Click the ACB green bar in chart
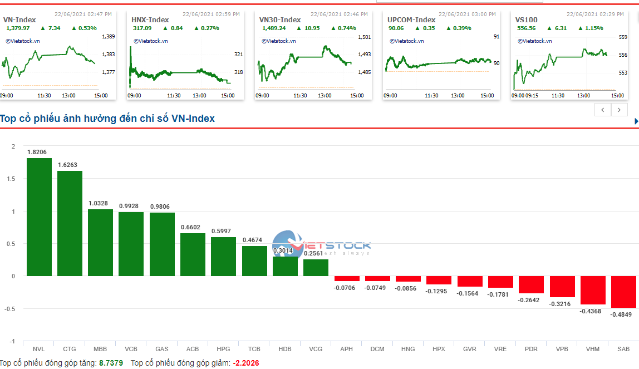The height and width of the screenshot is (369, 639). pos(193,254)
